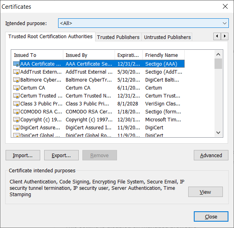Open the Untrusted Publishers tab
234x228 pixels.
(167, 37)
